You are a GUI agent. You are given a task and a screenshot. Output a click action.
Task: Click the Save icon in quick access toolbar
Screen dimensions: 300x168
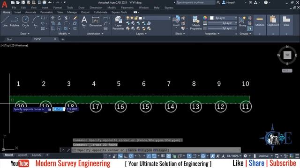click(23, 2)
